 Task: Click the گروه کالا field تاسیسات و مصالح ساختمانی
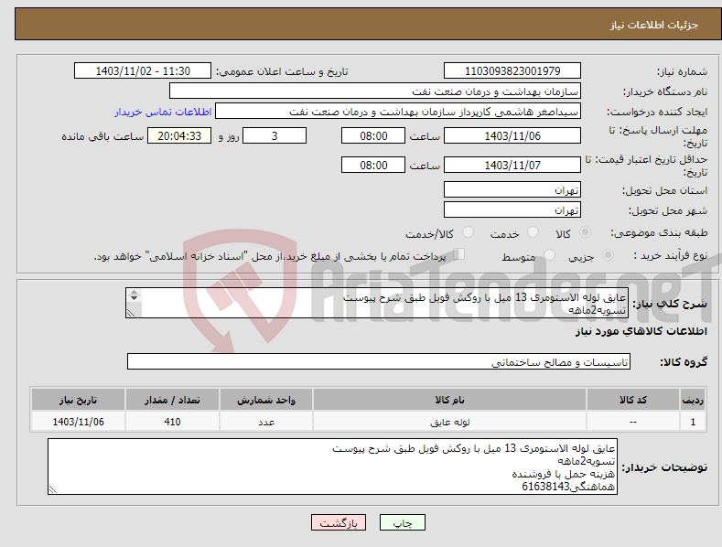[x=379, y=362]
